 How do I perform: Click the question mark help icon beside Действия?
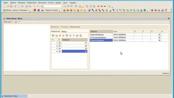coord(16,22)
